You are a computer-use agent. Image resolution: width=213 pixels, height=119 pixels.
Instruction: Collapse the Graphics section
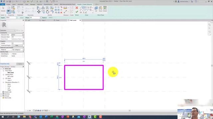click(x=23, y=41)
